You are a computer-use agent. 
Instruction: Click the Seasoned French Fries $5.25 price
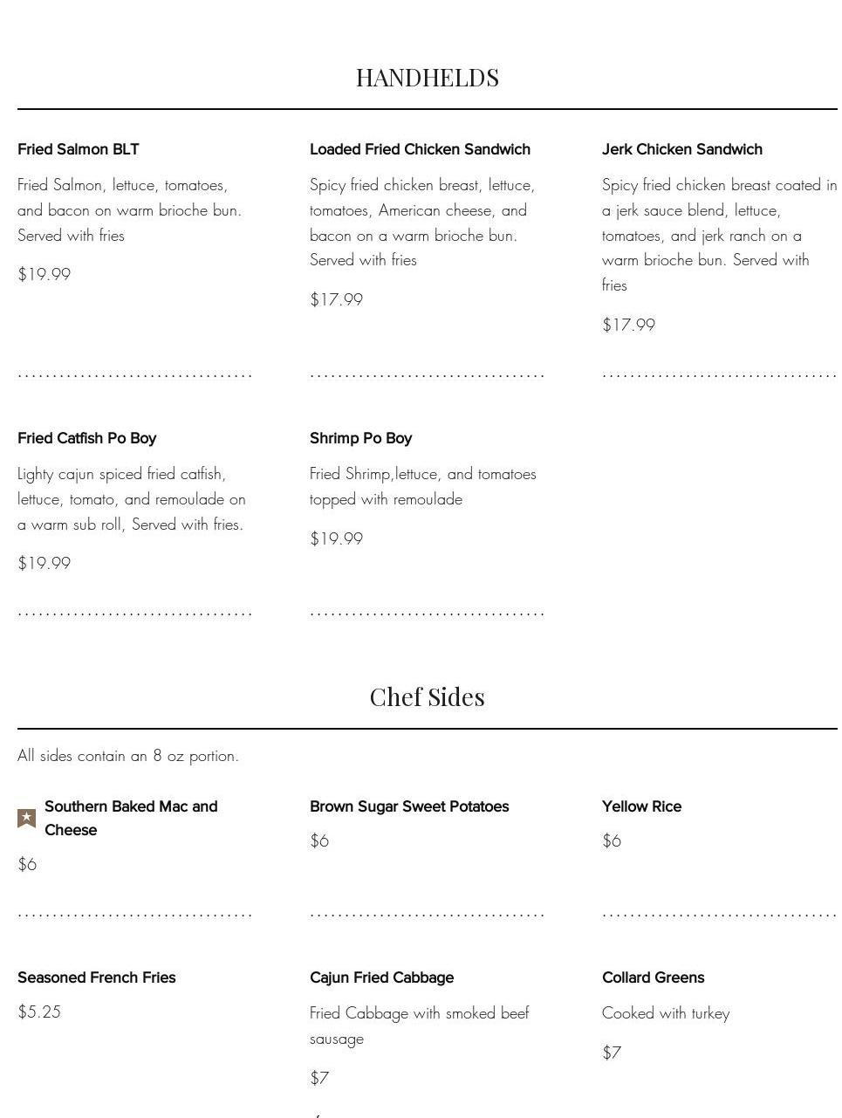(x=39, y=1012)
